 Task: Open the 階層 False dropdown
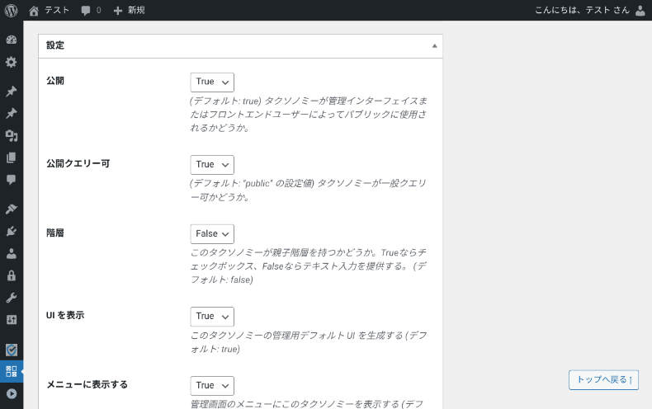pyautogui.click(x=212, y=234)
